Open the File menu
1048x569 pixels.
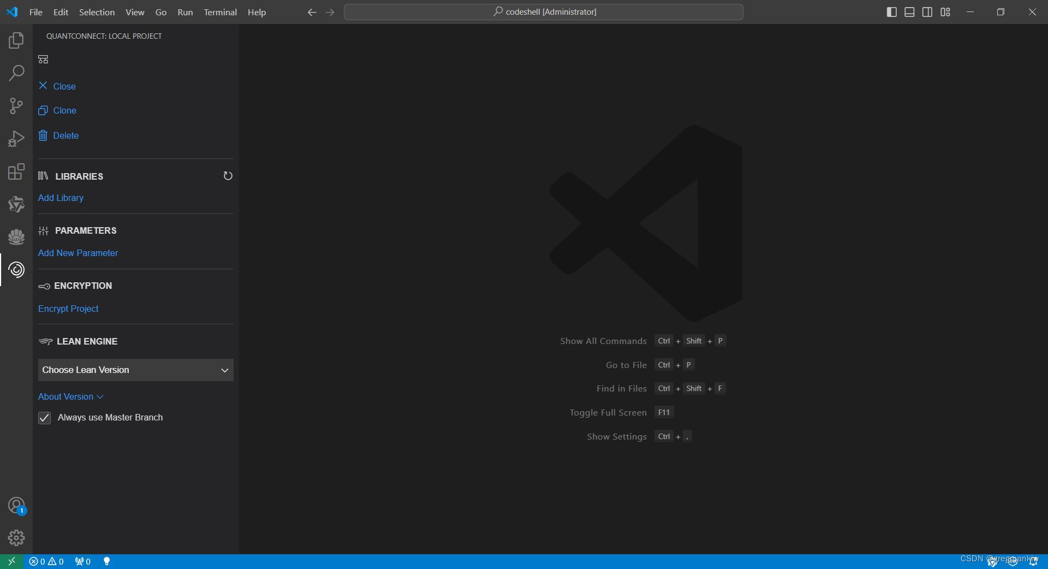pos(36,12)
